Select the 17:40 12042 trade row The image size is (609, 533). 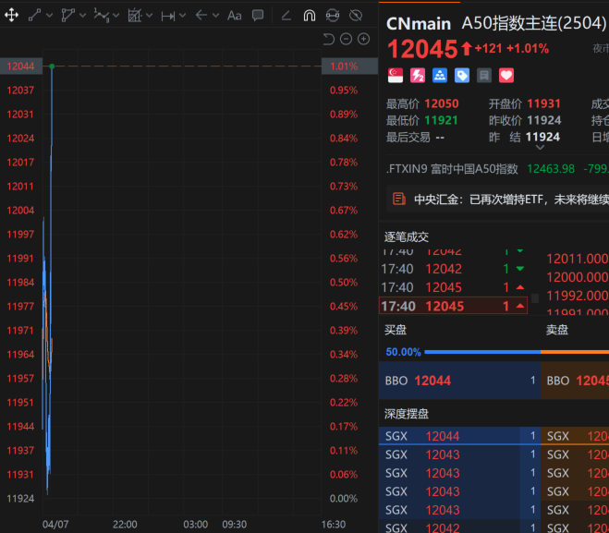453,269
